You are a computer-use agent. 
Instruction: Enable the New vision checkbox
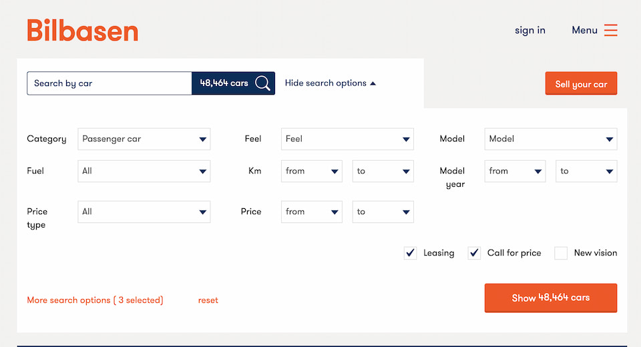click(561, 253)
